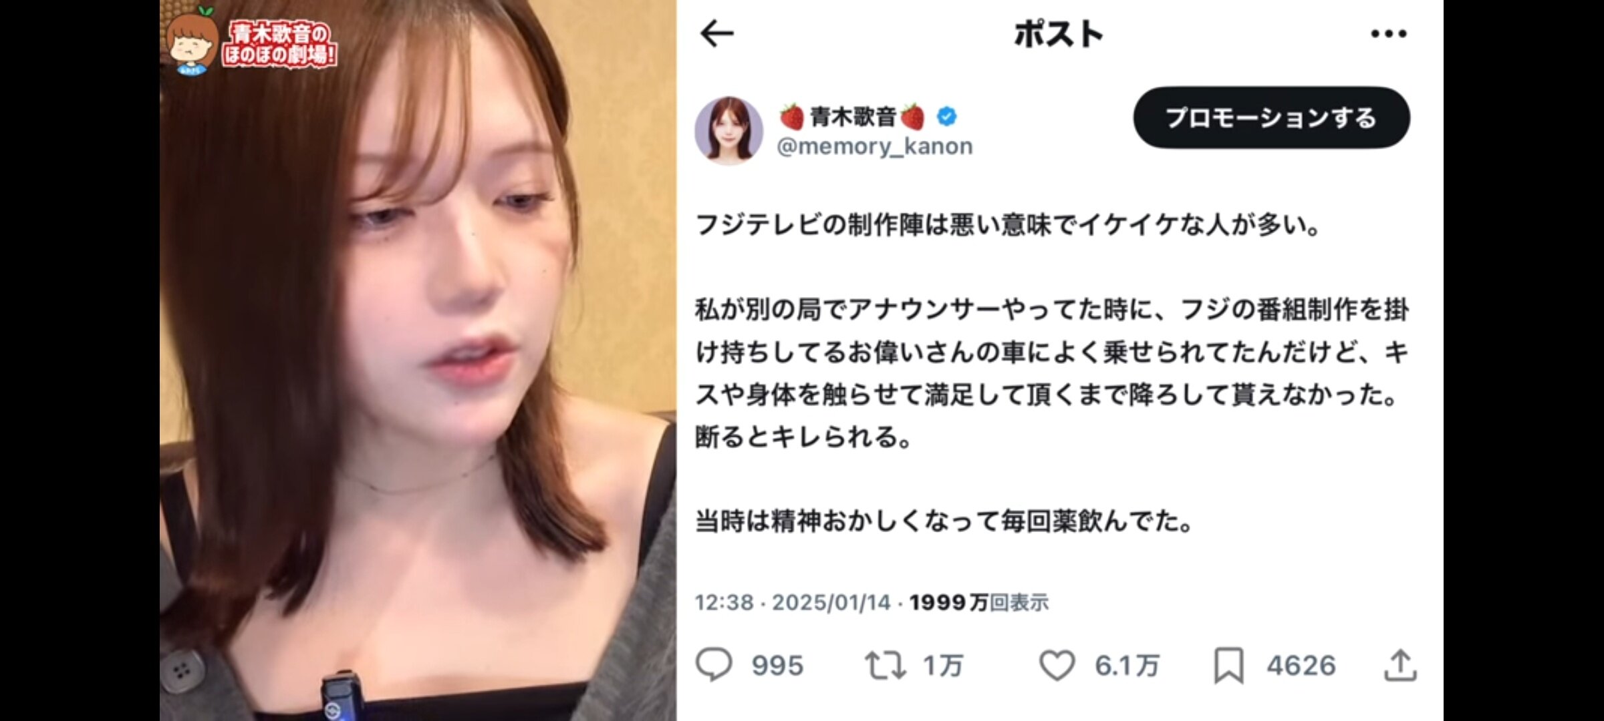Click the 1999万回表示 view count

(x=978, y=603)
